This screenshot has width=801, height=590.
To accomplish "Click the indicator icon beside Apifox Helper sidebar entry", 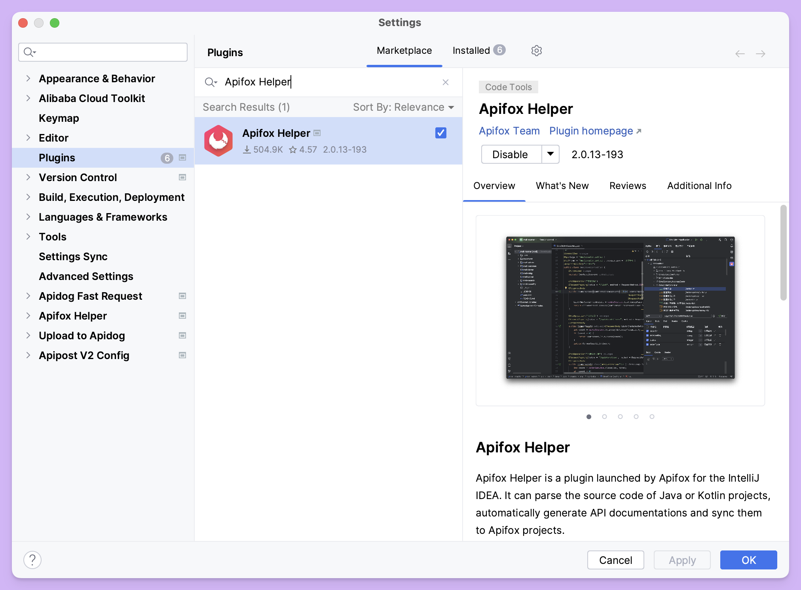I will (182, 316).
